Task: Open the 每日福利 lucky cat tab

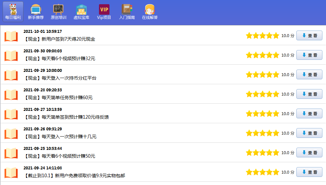Action: click(13, 12)
